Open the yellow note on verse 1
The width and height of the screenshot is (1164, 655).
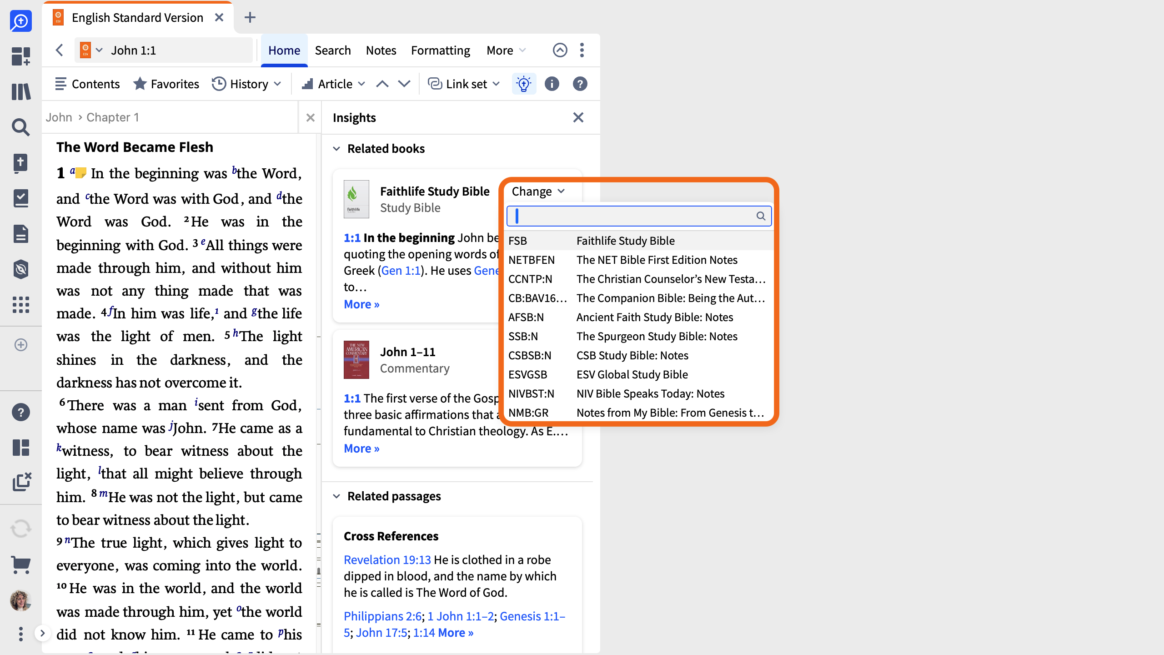(x=81, y=173)
